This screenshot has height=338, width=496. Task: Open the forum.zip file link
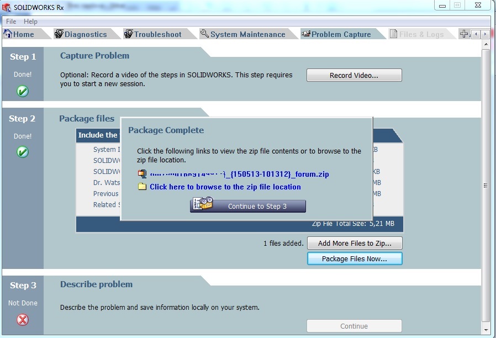(239, 174)
